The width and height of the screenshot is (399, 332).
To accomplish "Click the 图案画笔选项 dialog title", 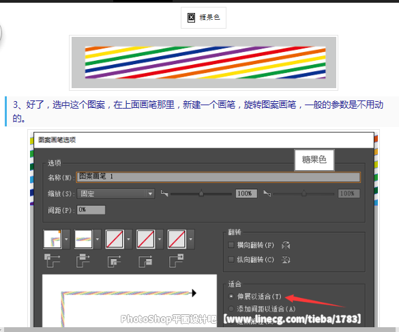I will tap(57, 140).
